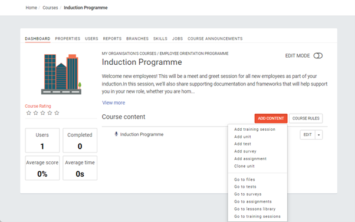Image resolution: width=355 pixels, height=222 pixels.
Task: Click the Users count card
Action: pyautogui.click(x=42, y=140)
